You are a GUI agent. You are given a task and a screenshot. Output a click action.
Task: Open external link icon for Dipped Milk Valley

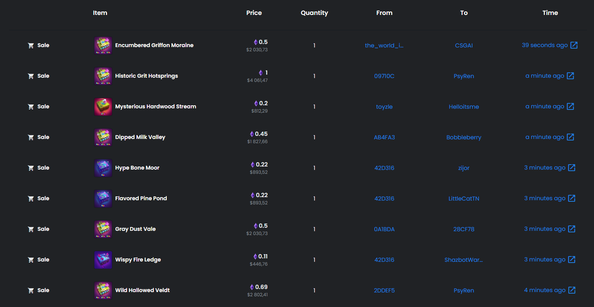tap(570, 137)
